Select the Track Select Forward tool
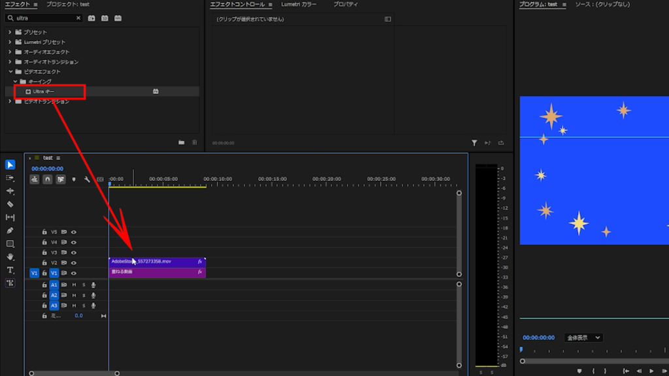This screenshot has width=669, height=376. coord(10,178)
